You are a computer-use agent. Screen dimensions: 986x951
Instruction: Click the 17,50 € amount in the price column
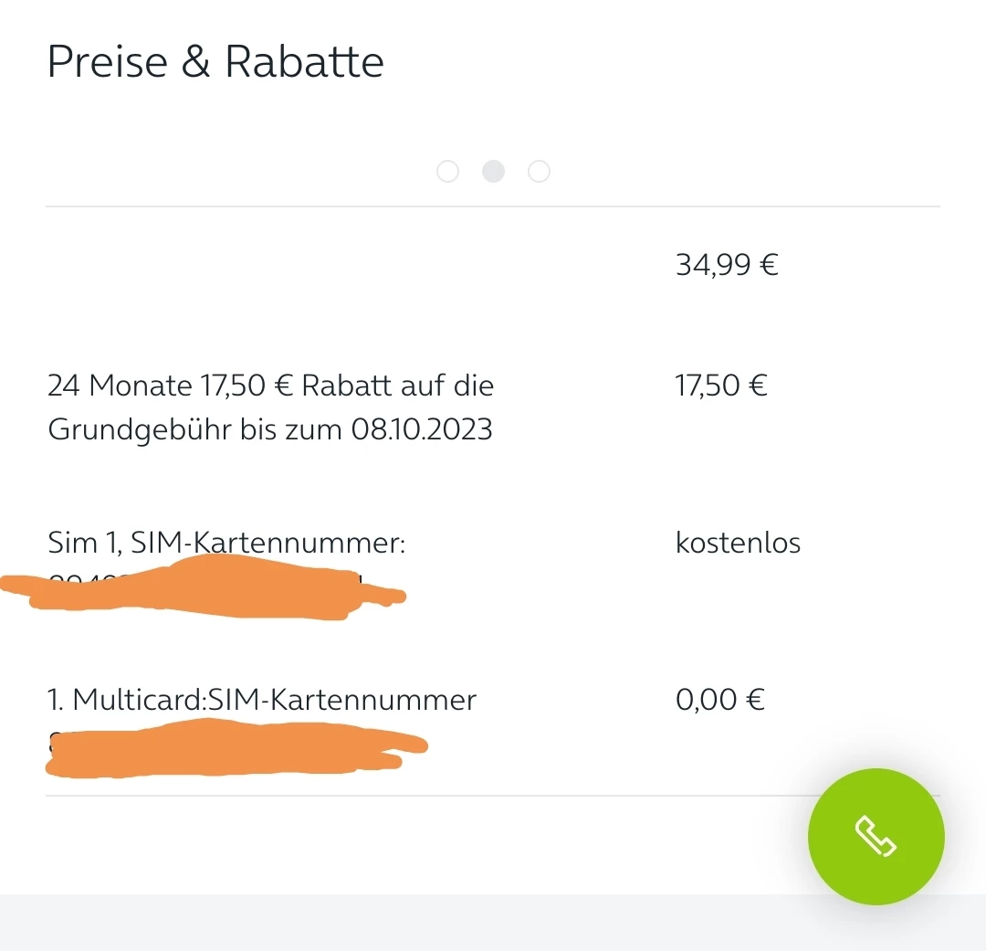point(720,386)
